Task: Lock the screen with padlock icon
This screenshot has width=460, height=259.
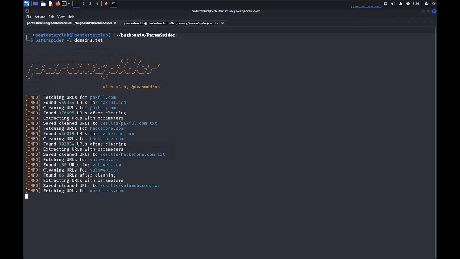Action: [x=427, y=4]
